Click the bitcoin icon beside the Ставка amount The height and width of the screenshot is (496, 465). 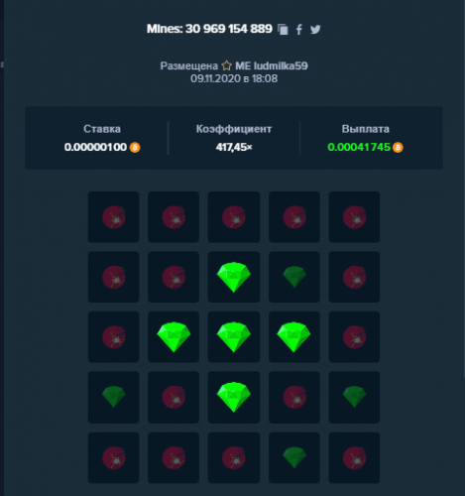[x=135, y=147]
